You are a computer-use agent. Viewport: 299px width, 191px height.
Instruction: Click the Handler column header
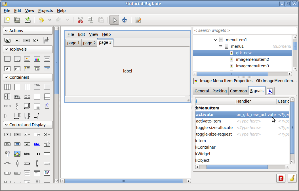(x=256, y=101)
